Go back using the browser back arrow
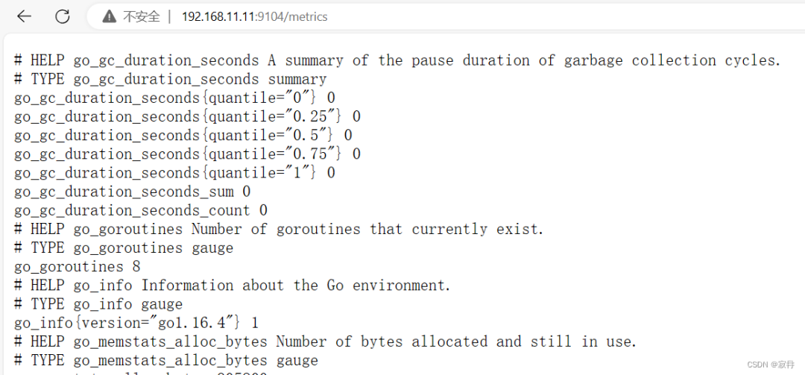The image size is (805, 375). (x=24, y=16)
